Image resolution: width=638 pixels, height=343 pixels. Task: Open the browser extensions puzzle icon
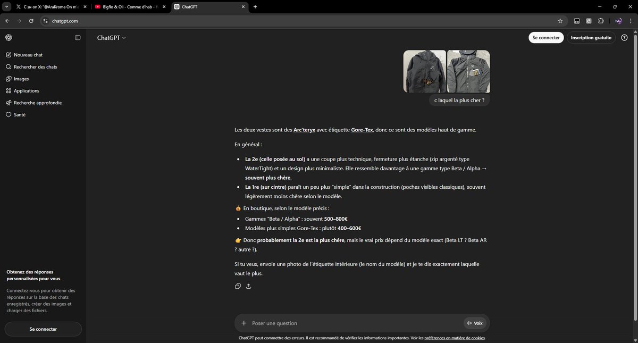[x=601, y=21]
